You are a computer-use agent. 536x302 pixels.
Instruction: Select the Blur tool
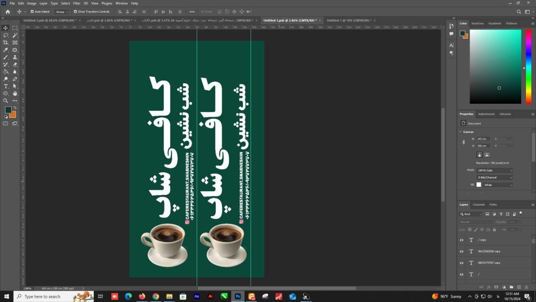click(15, 72)
